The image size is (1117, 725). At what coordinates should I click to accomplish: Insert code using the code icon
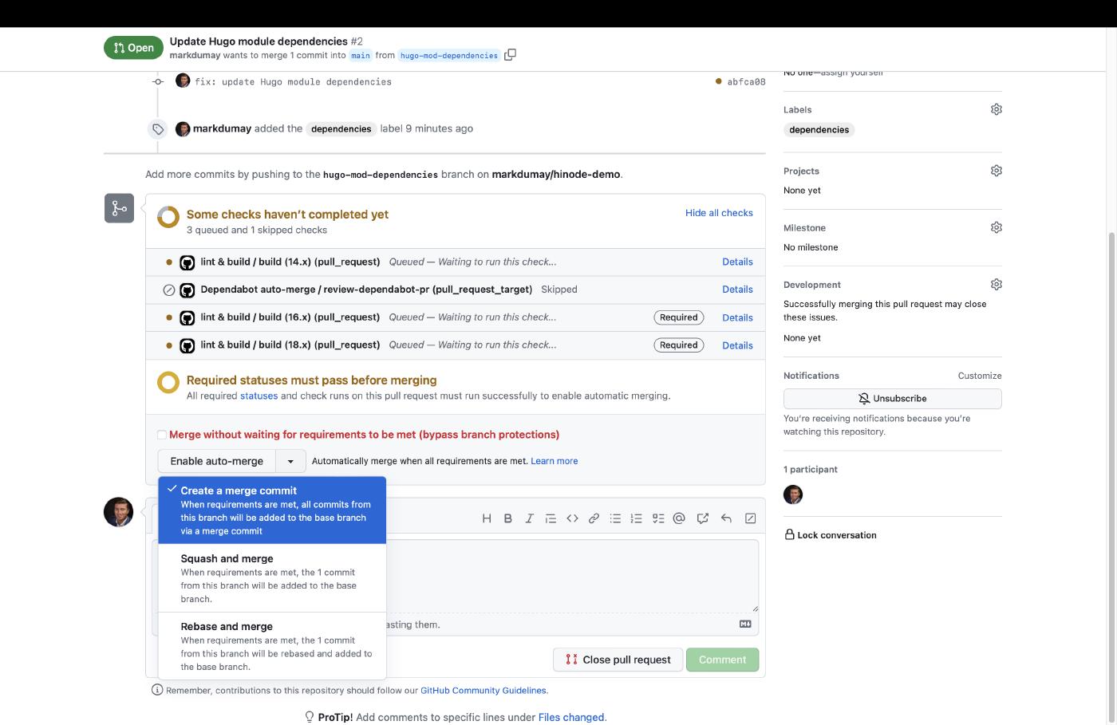tap(572, 518)
